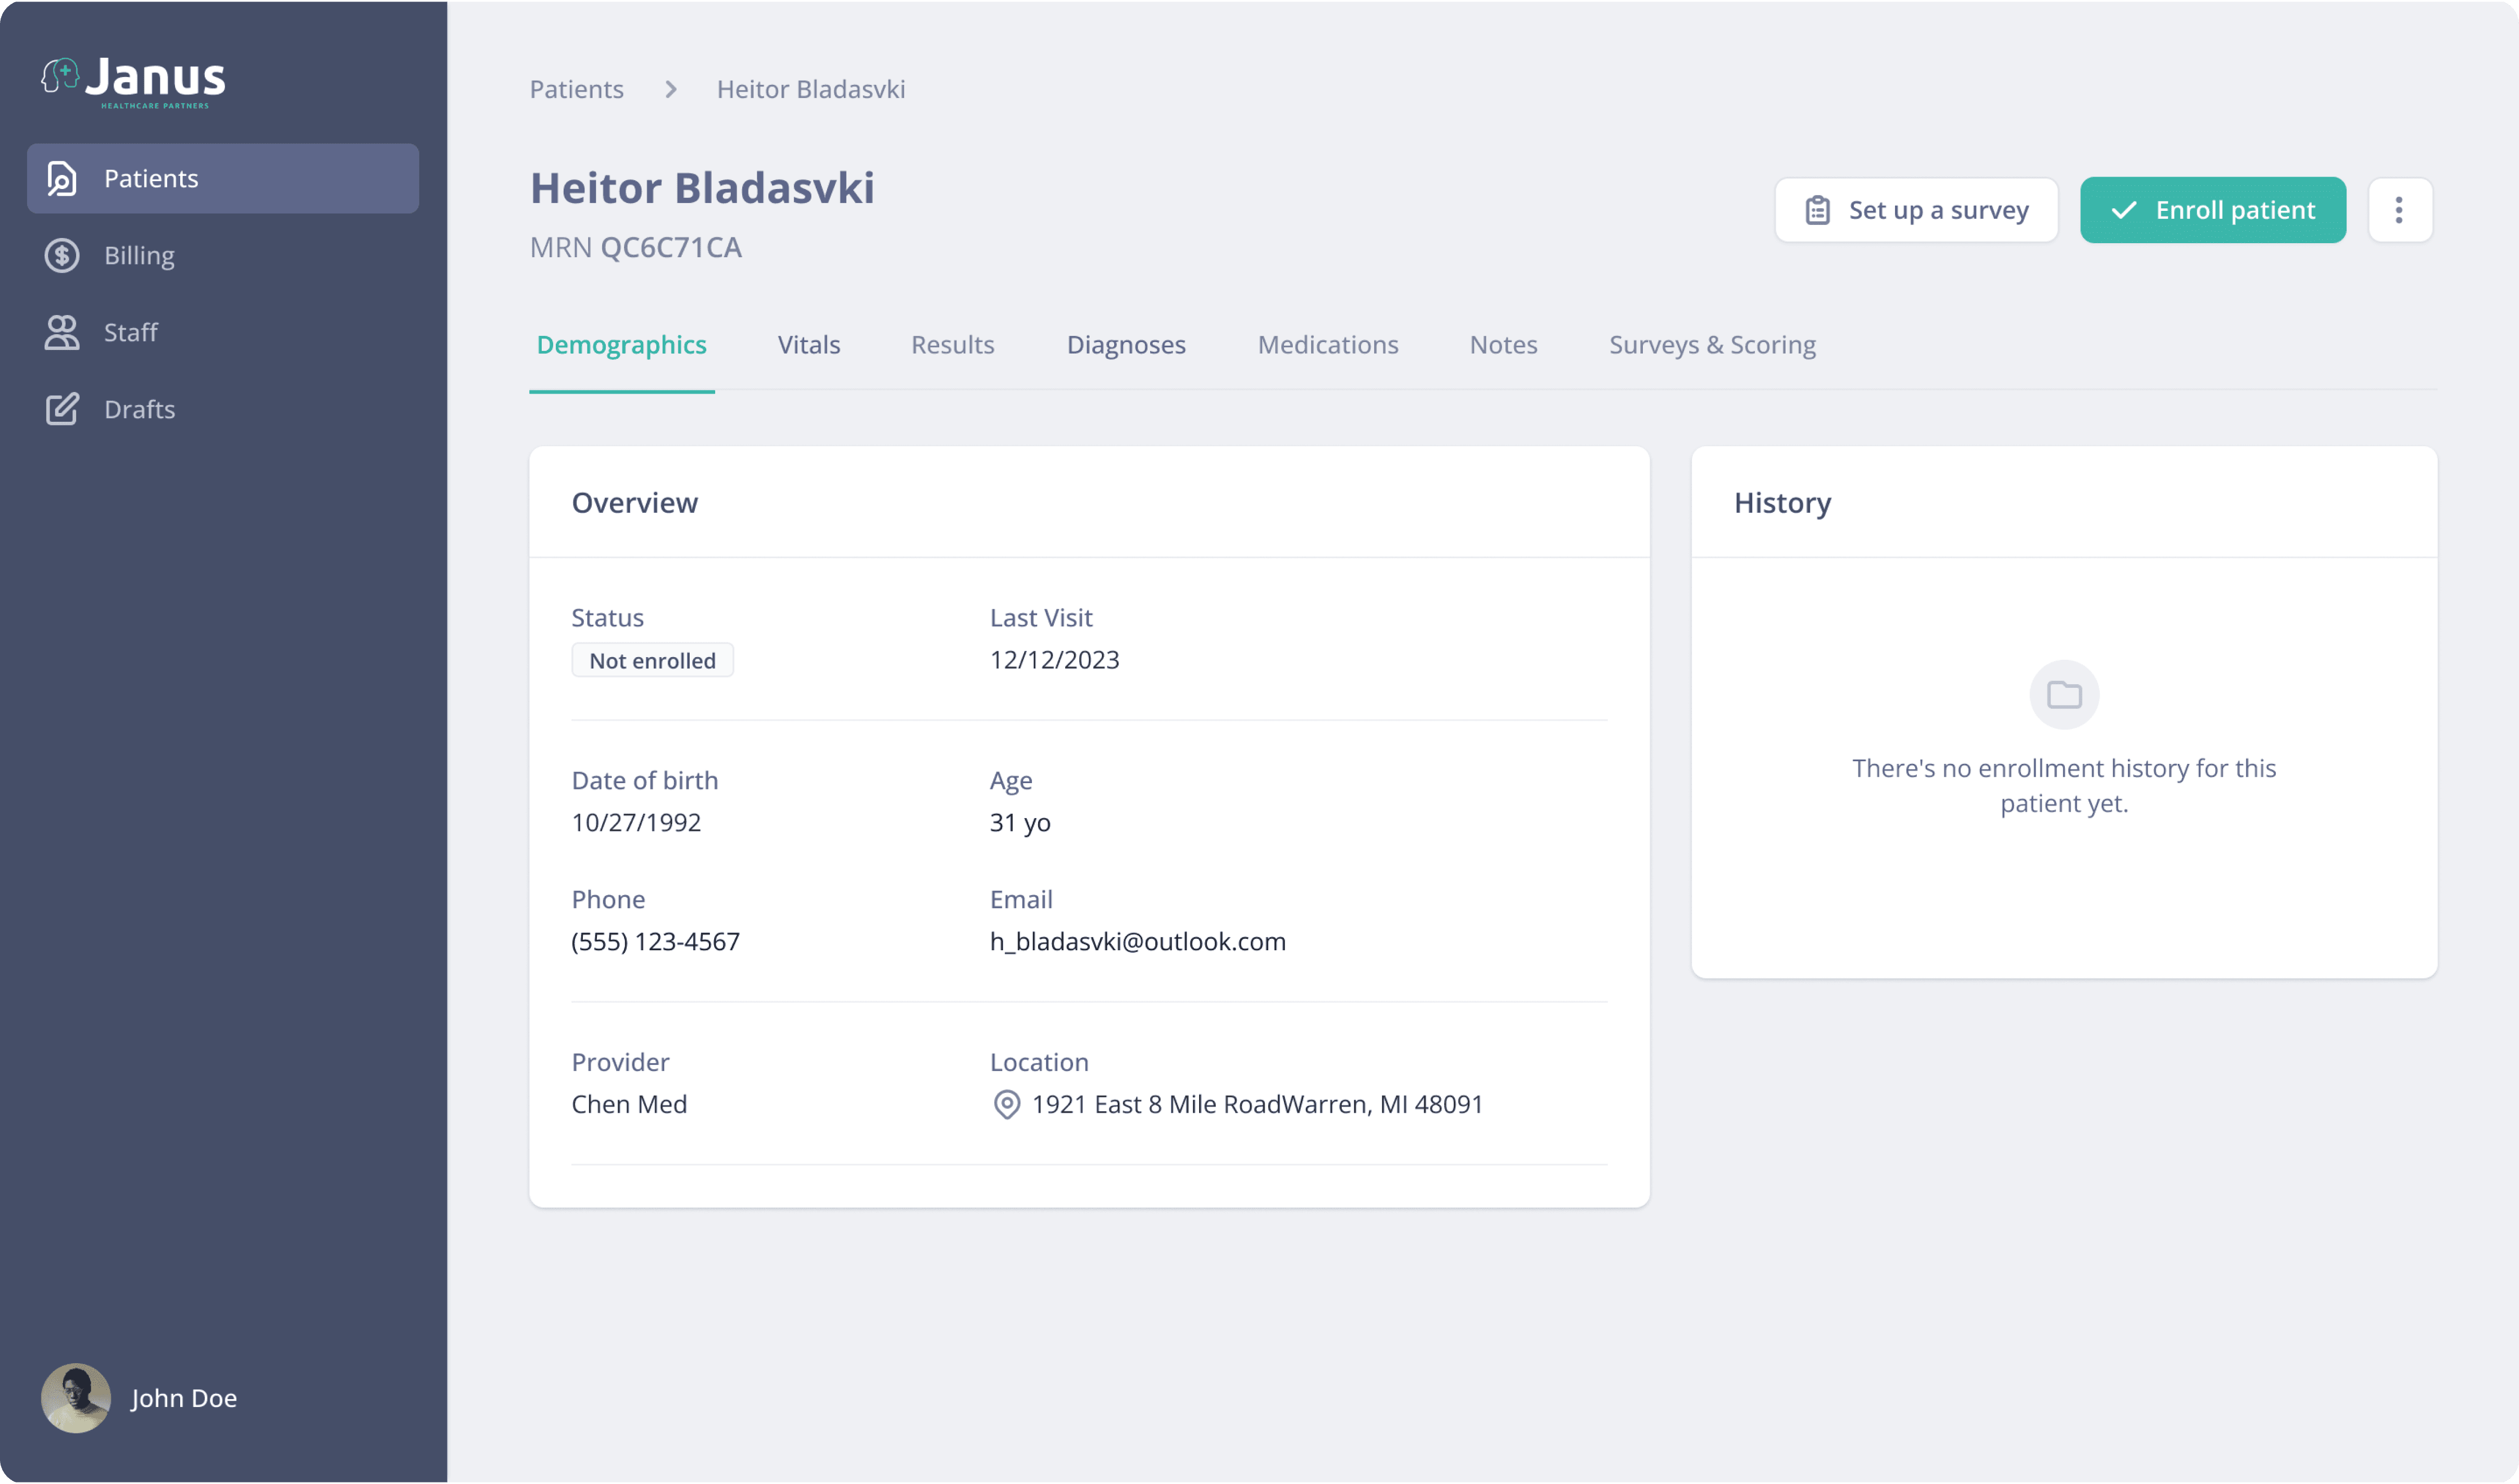Image resolution: width=2519 pixels, height=1484 pixels.
Task: Click the Patients sidebar icon
Action: pyautogui.click(x=62, y=178)
